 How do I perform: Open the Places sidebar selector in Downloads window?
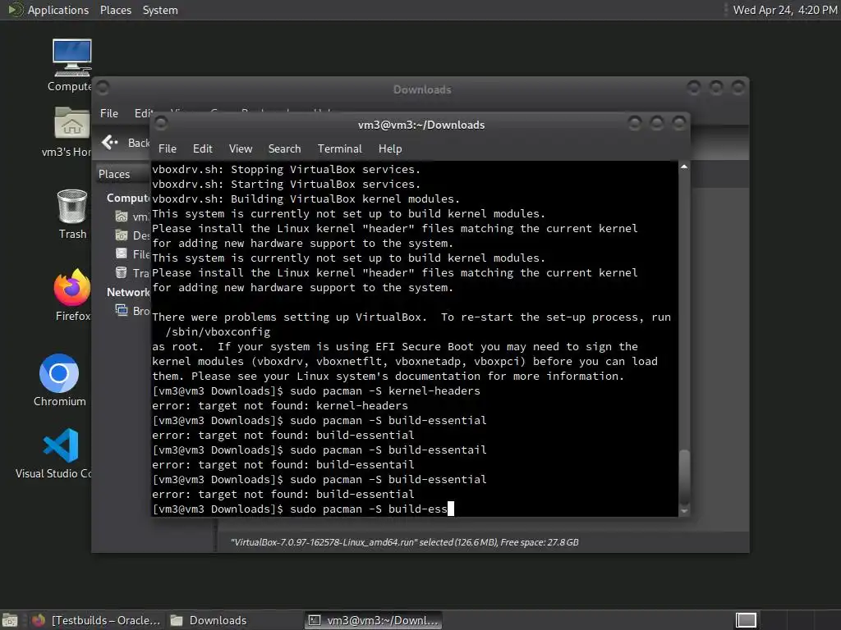click(x=123, y=174)
